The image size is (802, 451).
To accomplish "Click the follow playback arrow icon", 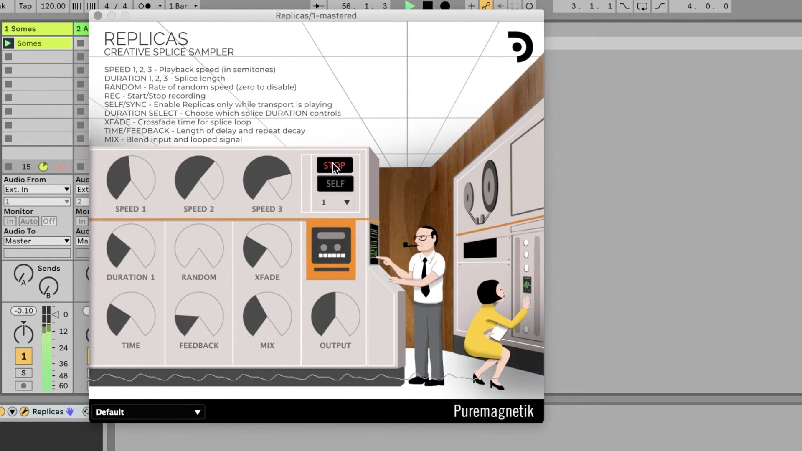I will pos(319,6).
